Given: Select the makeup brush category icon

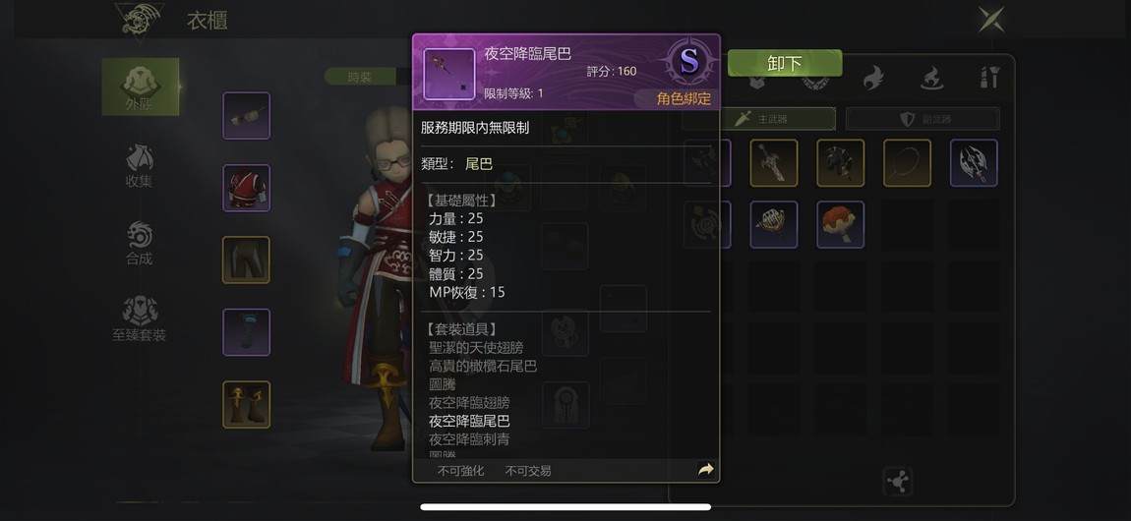Looking at the screenshot, I should (989, 77).
